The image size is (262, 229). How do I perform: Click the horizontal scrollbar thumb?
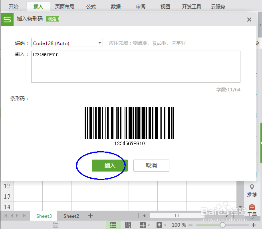pyautogui.click(x=177, y=216)
